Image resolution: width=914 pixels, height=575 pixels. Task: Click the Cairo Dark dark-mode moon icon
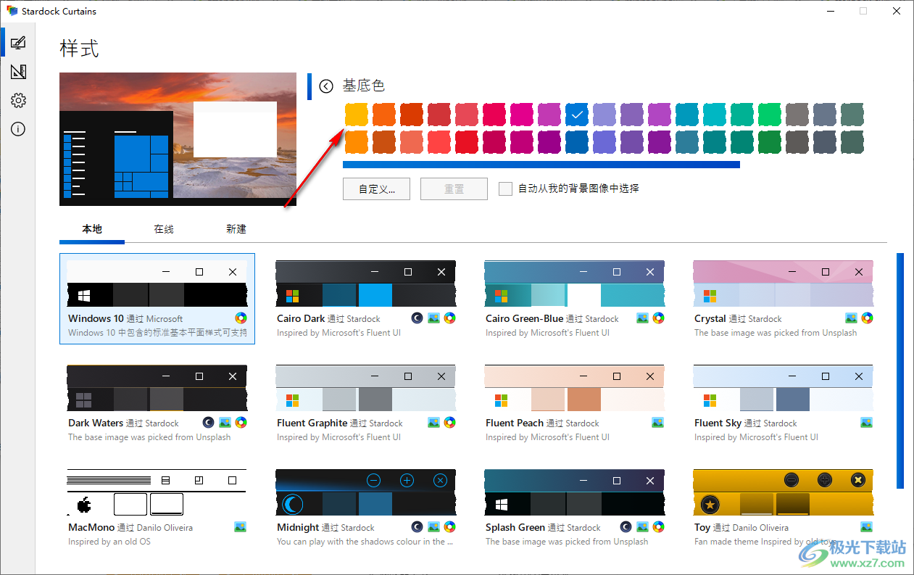pyautogui.click(x=417, y=318)
